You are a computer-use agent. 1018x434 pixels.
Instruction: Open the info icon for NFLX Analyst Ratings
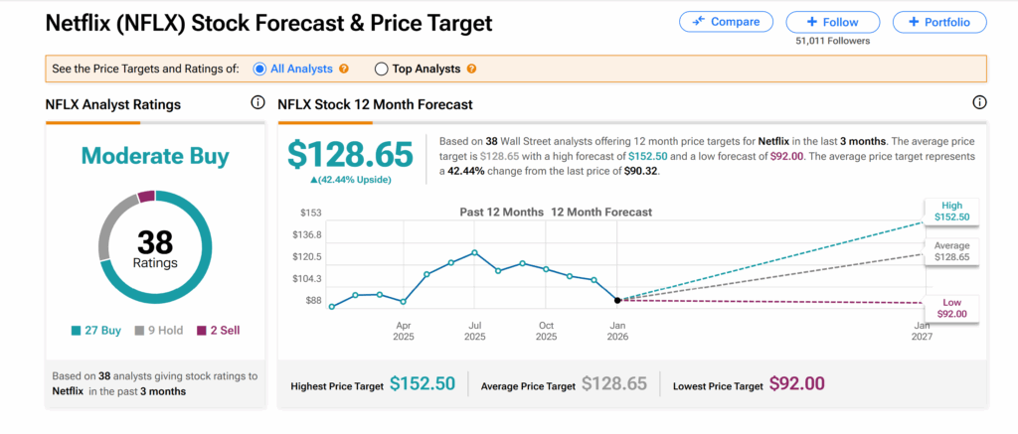click(257, 103)
